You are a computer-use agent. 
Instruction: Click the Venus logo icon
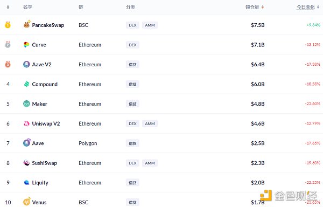tap(26, 202)
